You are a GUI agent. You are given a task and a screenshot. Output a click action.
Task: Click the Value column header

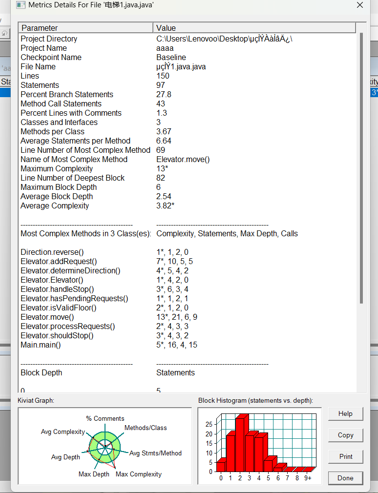click(254, 28)
